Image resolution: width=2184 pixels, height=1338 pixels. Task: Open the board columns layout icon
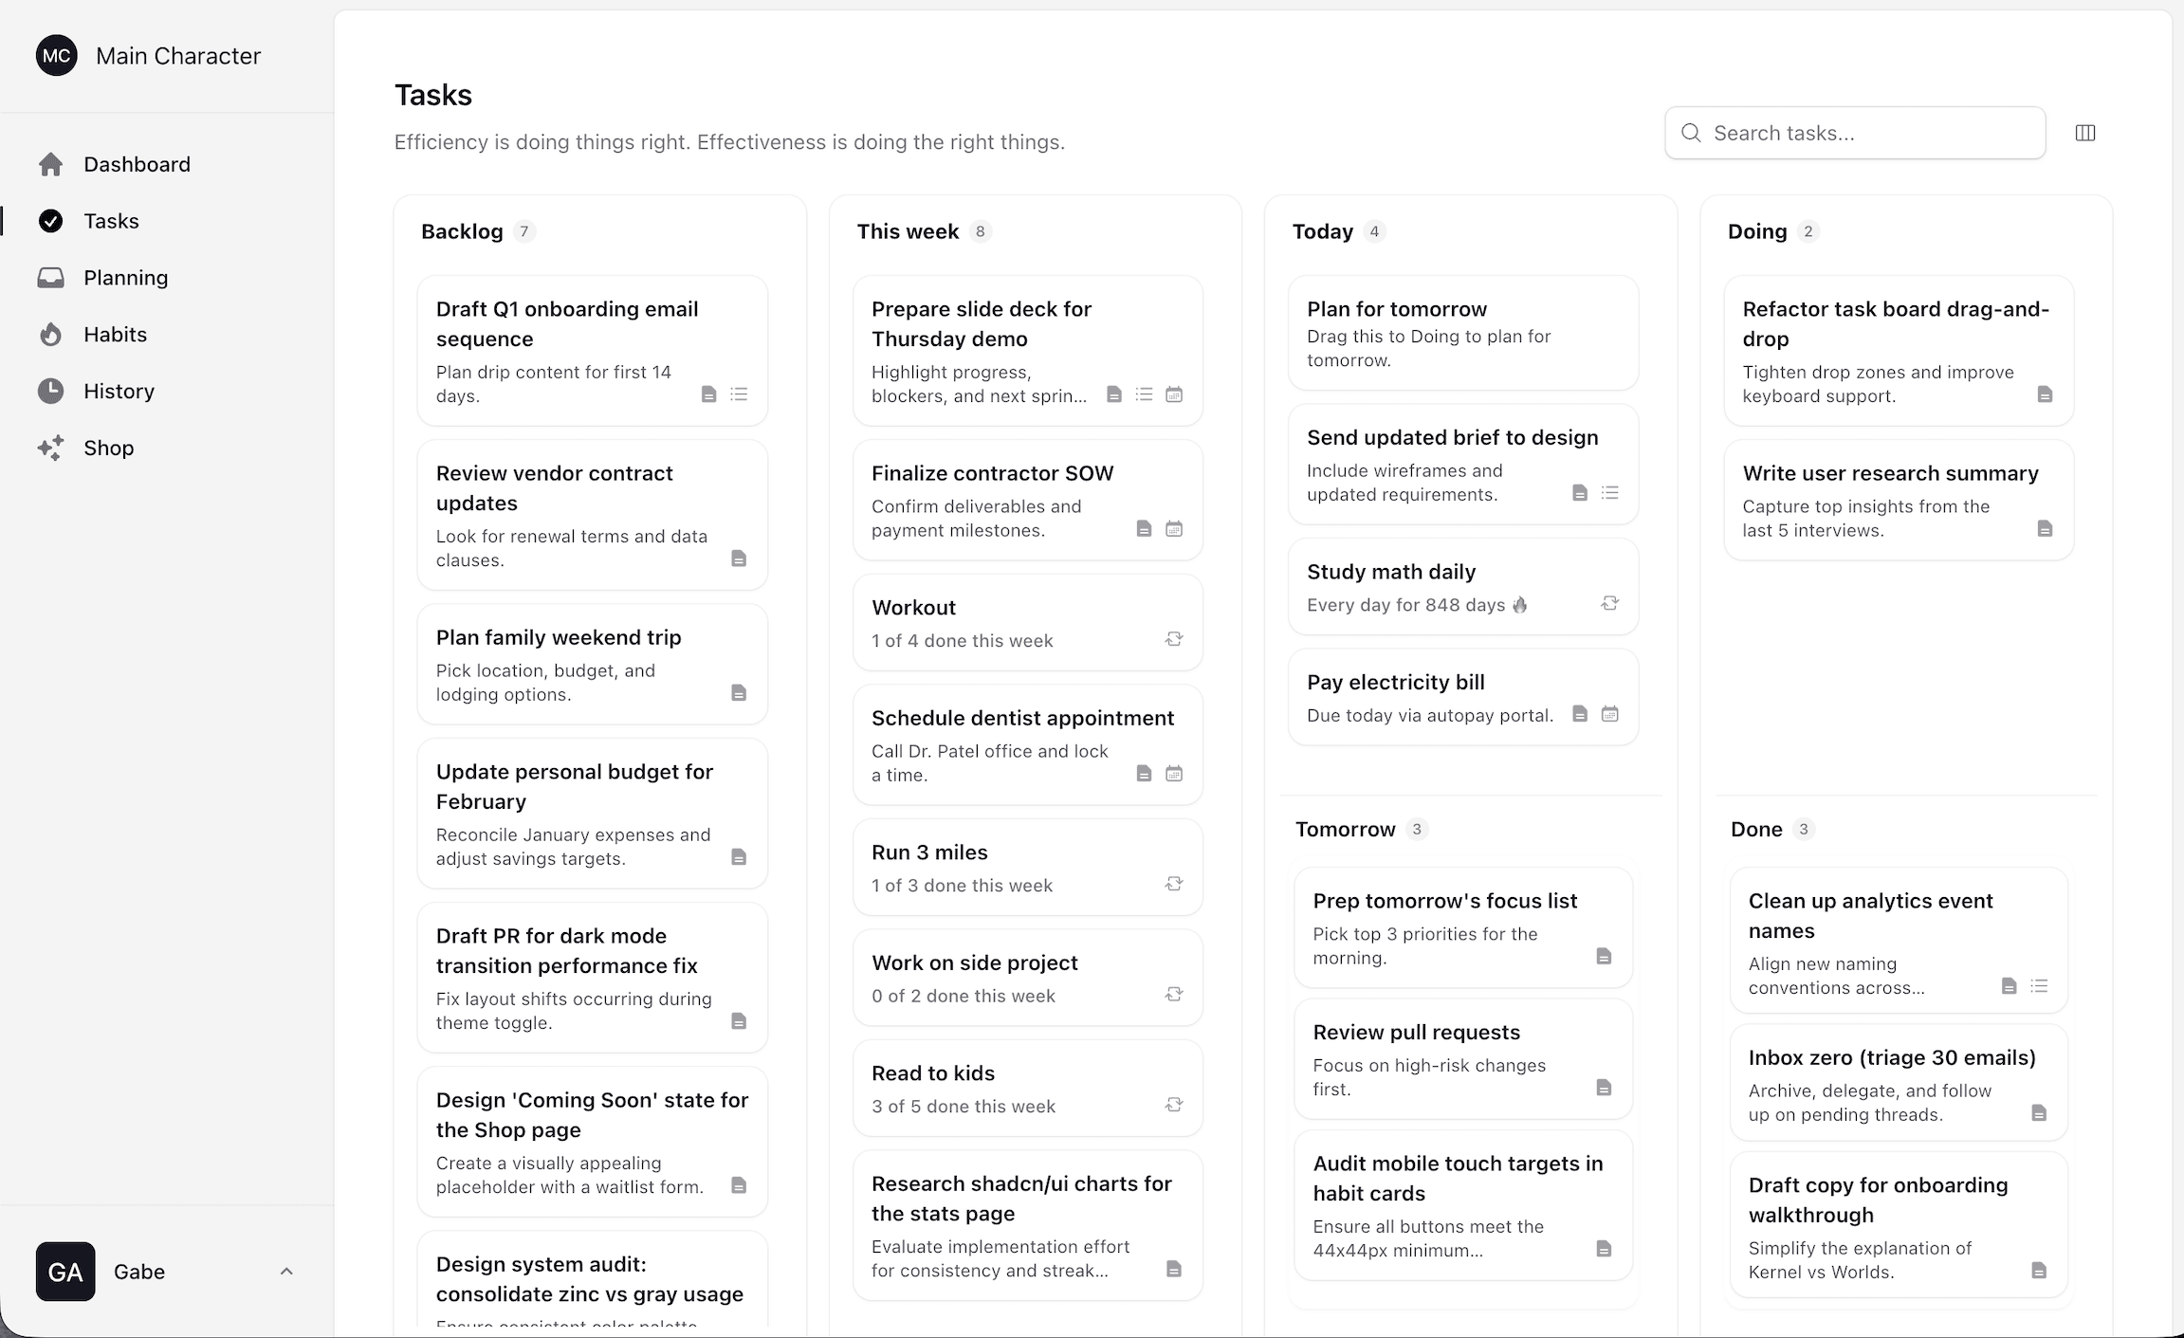click(2085, 133)
